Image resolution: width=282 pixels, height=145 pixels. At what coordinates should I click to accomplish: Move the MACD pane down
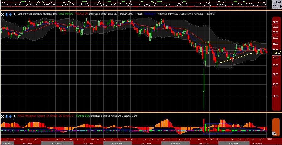tap(10, 116)
